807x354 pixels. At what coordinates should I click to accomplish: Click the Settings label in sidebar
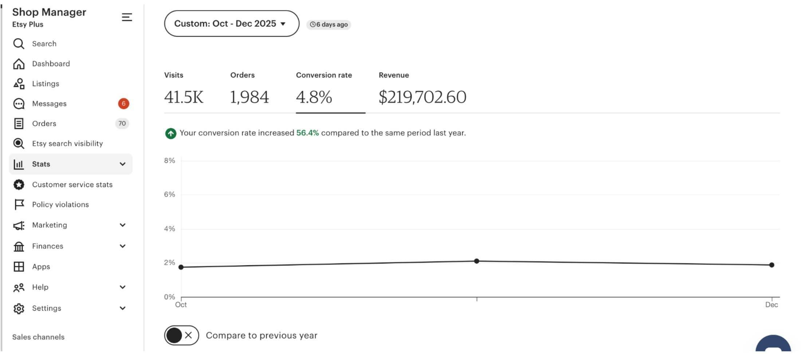point(47,308)
